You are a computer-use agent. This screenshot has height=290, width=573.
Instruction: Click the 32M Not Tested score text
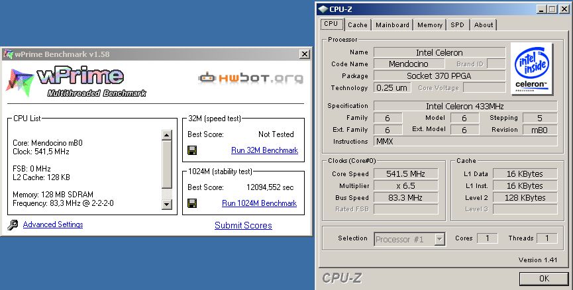coord(276,134)
